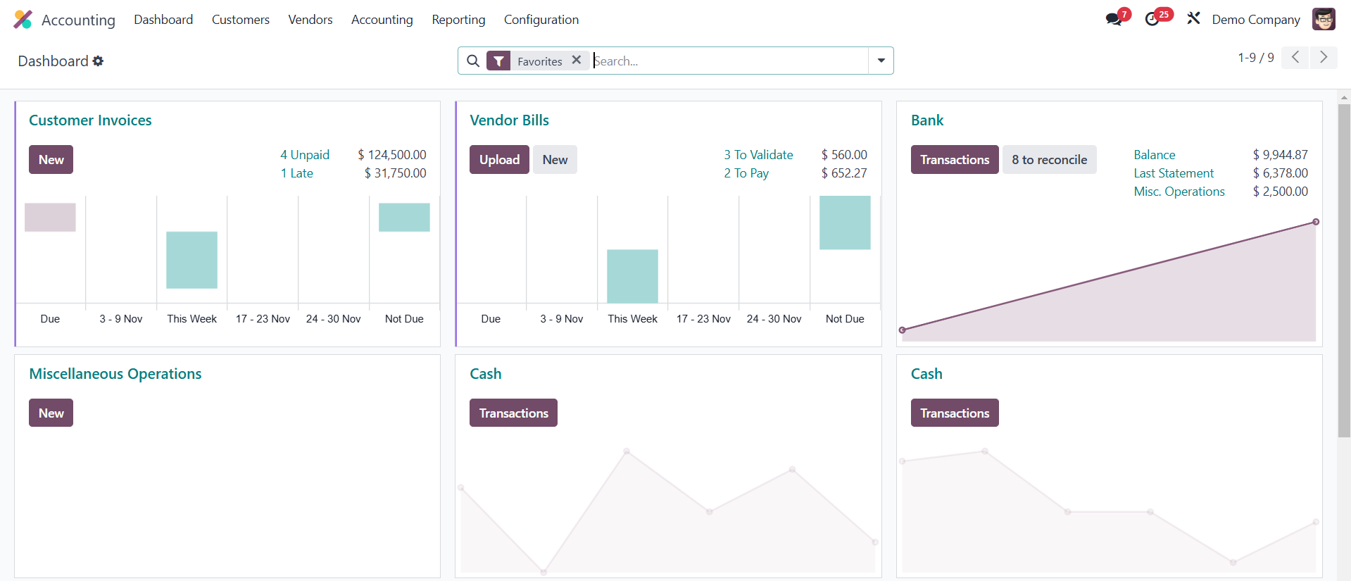Remove the Favorites filter tag

click(x=577, y=61)
